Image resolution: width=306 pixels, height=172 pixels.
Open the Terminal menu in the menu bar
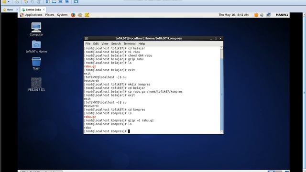pos(130,43)
